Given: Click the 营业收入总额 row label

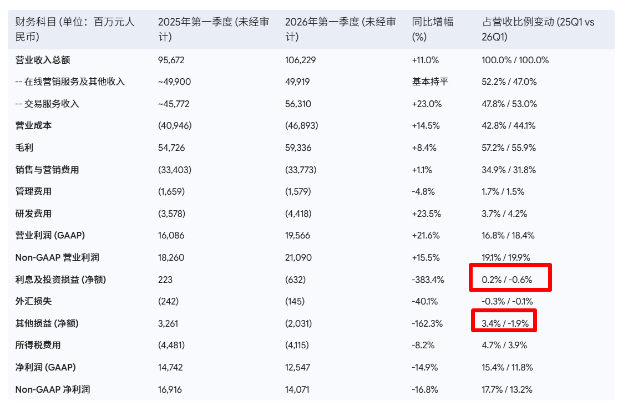Looking at the screenshot, I should point(43,60).
